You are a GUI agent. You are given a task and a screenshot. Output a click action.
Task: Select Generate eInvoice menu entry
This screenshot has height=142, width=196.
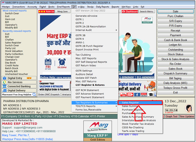pyautogui.click(x=86, y=16)
